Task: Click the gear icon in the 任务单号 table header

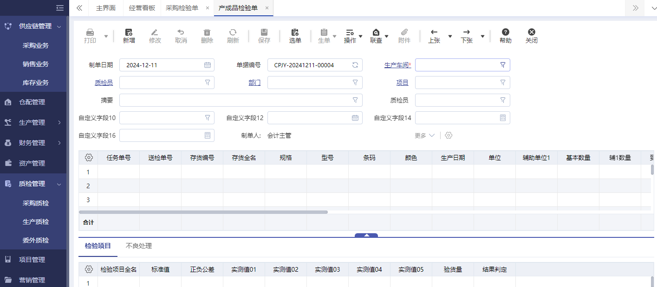Action: point(89,158)
